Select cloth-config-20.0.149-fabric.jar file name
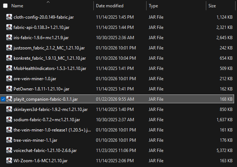The width and height of the screenshot is (237, 167). click(x=44, y=17)
